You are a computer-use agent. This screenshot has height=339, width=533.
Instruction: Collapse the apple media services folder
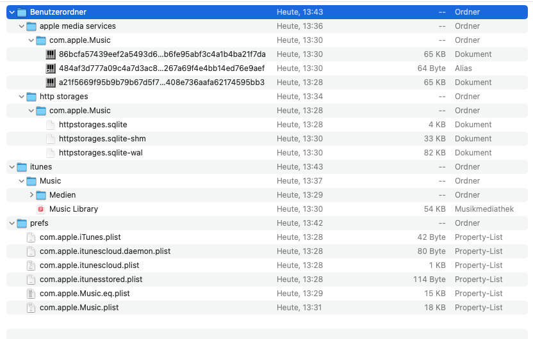pos(22,26)
